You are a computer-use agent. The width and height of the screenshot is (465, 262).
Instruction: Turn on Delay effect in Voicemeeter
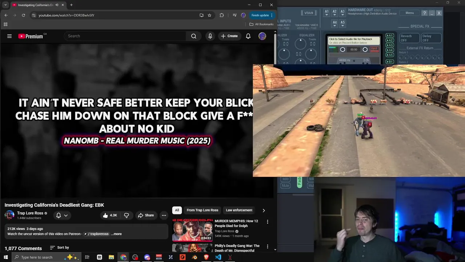[431, 38]
